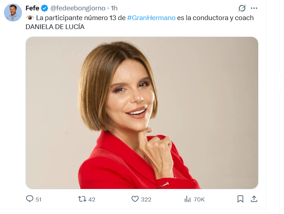The height and width of the screenshot is (214, 284).
Task: Share the post via the share arrow icon
Action: [x=254, y=199]
